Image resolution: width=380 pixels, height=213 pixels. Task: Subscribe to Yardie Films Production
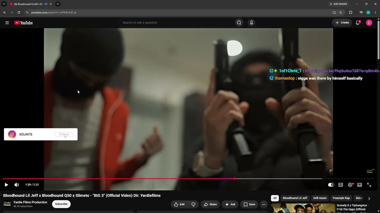[x=61, y=204]
